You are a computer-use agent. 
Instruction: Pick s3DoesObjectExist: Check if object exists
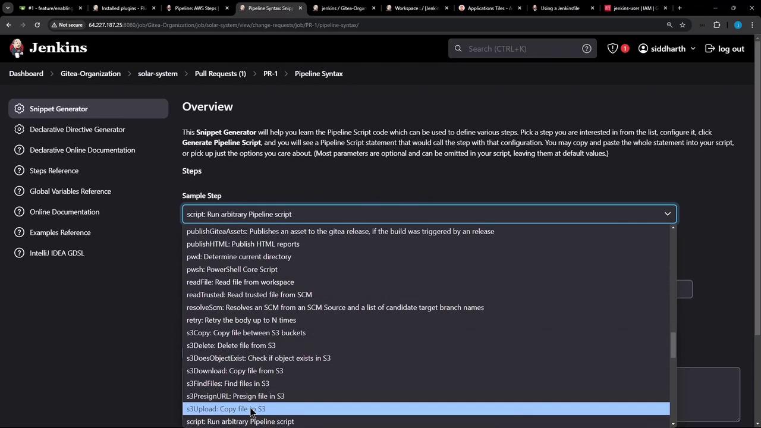click(x=426, y=358)
